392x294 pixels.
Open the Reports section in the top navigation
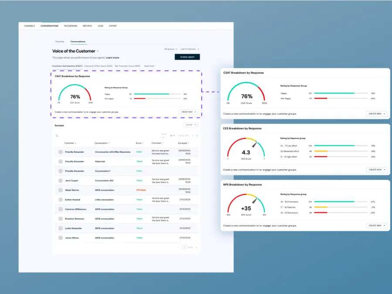(x=88, y=26)
